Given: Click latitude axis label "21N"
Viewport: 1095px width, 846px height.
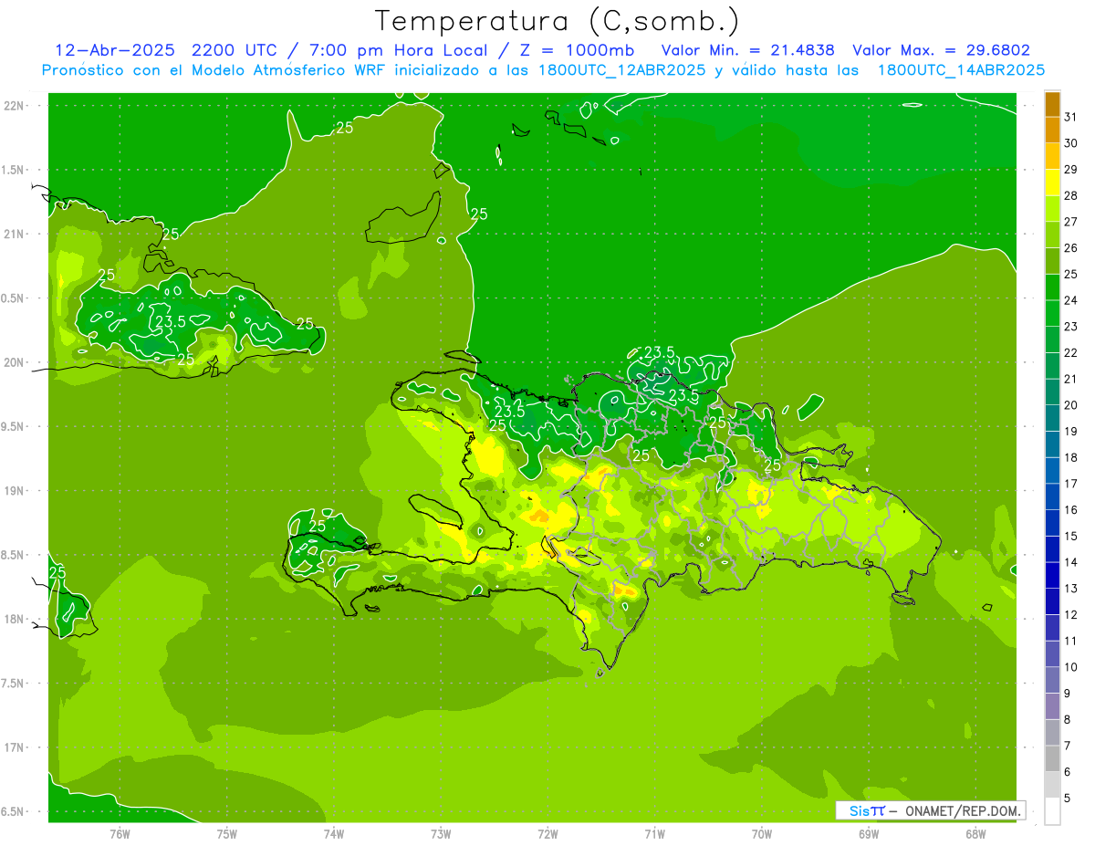Looking at the screenshot, I should click(14, 234).
